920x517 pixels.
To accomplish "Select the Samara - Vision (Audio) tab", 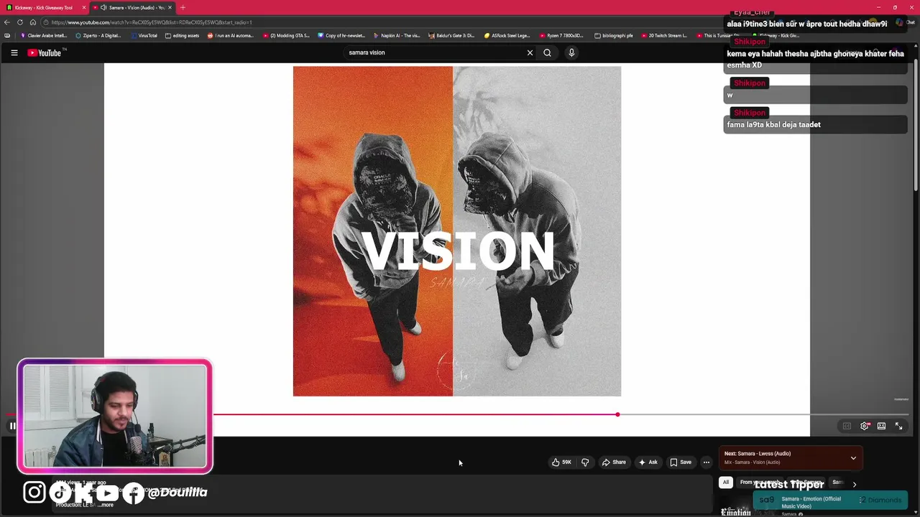I will [x=133, y=7].
